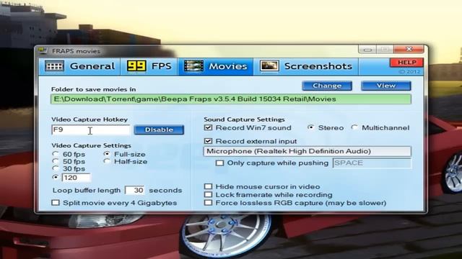Click the Screenshots picture icon
462x259 pixels.
point(269,66)
